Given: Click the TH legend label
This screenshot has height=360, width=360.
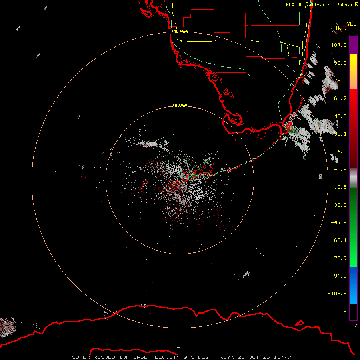Looking at the screenshot, I should pyautogui.click(x=344, y=312).
